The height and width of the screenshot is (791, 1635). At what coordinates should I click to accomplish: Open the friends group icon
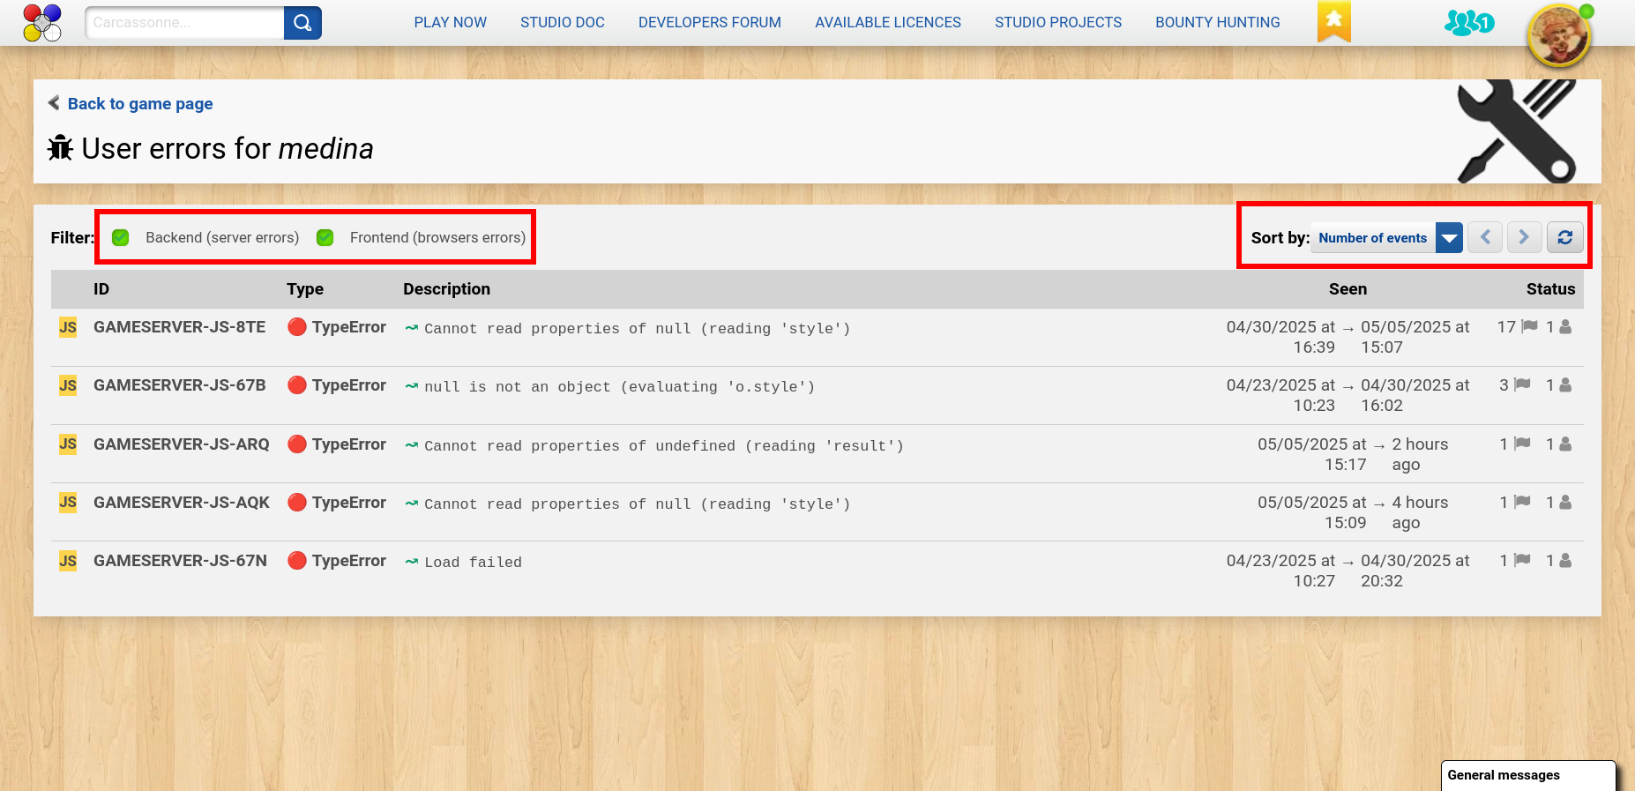(x=1468, y=23)
